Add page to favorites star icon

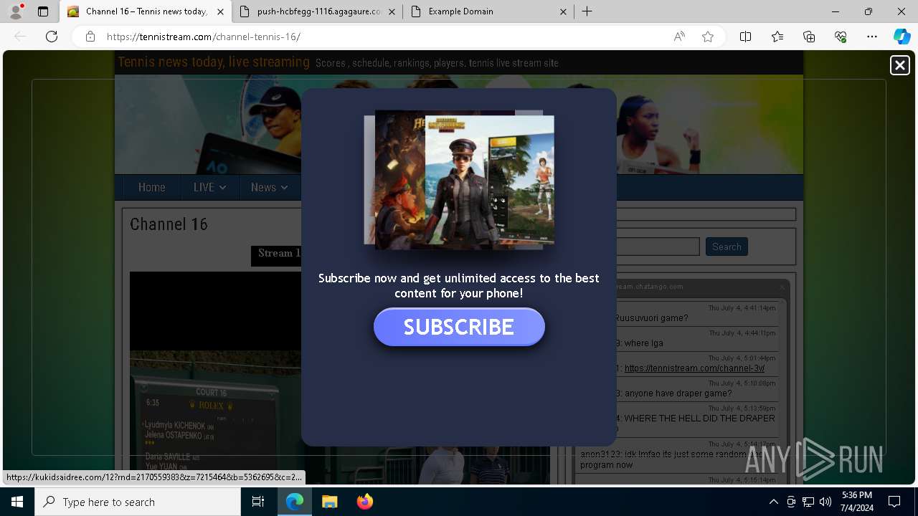[708, 37]
